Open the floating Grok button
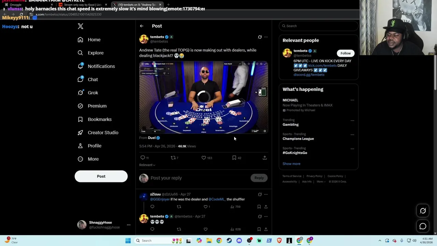The height and width of the screenshot is (246, 437). click(x=423, y=211)
